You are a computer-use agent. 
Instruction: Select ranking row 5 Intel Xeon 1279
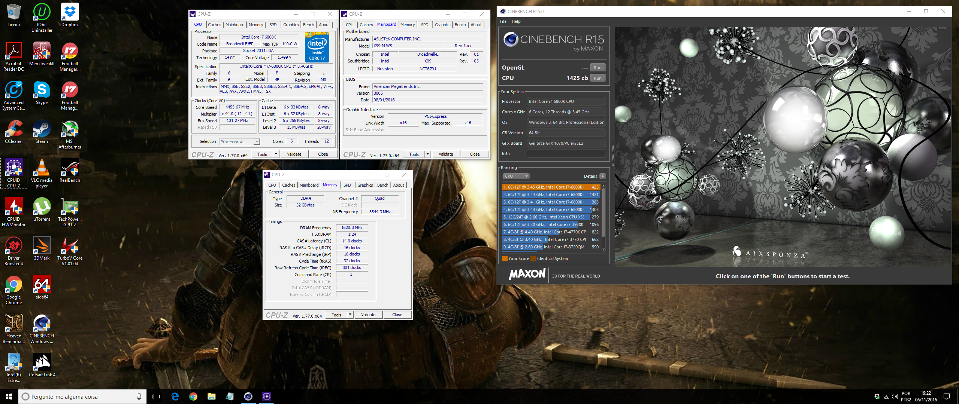pos(551,217)
